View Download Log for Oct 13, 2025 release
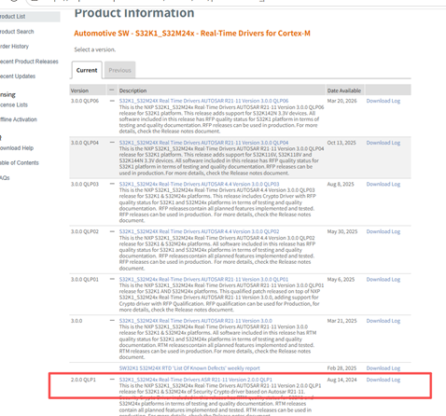 coord(383,143)
